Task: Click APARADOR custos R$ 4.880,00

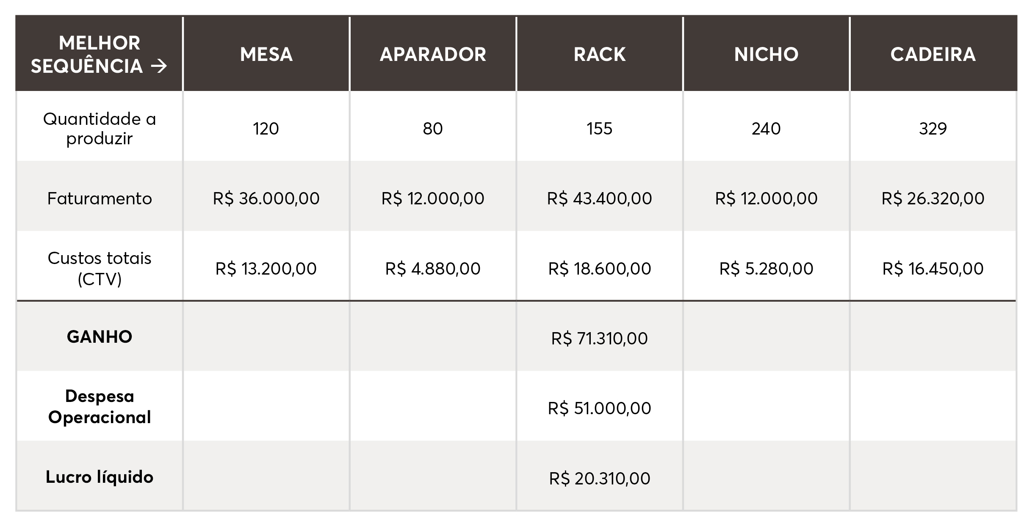Action: pyautogui.click(x=433, y=269)
